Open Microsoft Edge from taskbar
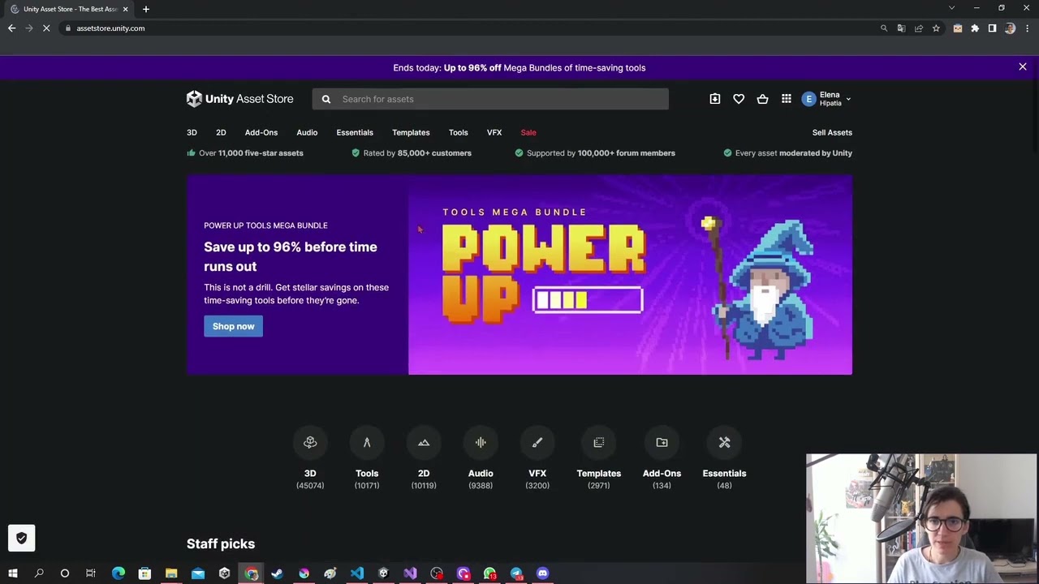Viewport: 1039px width, 584px height. click(119, 573)
